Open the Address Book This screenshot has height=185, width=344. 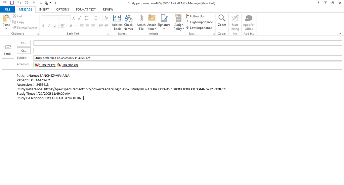pos(117,22)
